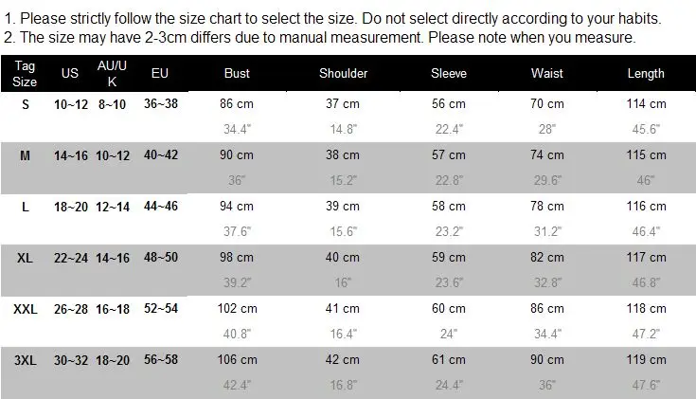Image resolution: width=696 pixels, height=399 pixels.
Task: Click EU size 56~58 in the 3XL row
Action: tap(161, 359)
